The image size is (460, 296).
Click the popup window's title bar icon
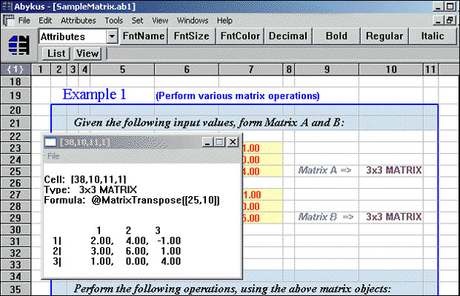pyautogui.click(x=51, y=142)
